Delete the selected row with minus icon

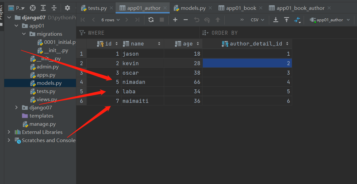click(x=186, y=20)
